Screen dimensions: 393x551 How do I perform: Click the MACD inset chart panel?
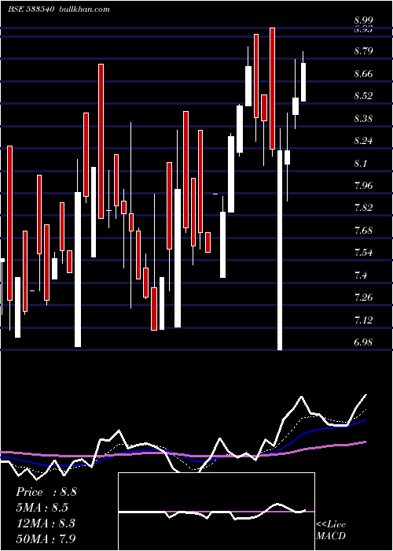click(x=216, y=512)
